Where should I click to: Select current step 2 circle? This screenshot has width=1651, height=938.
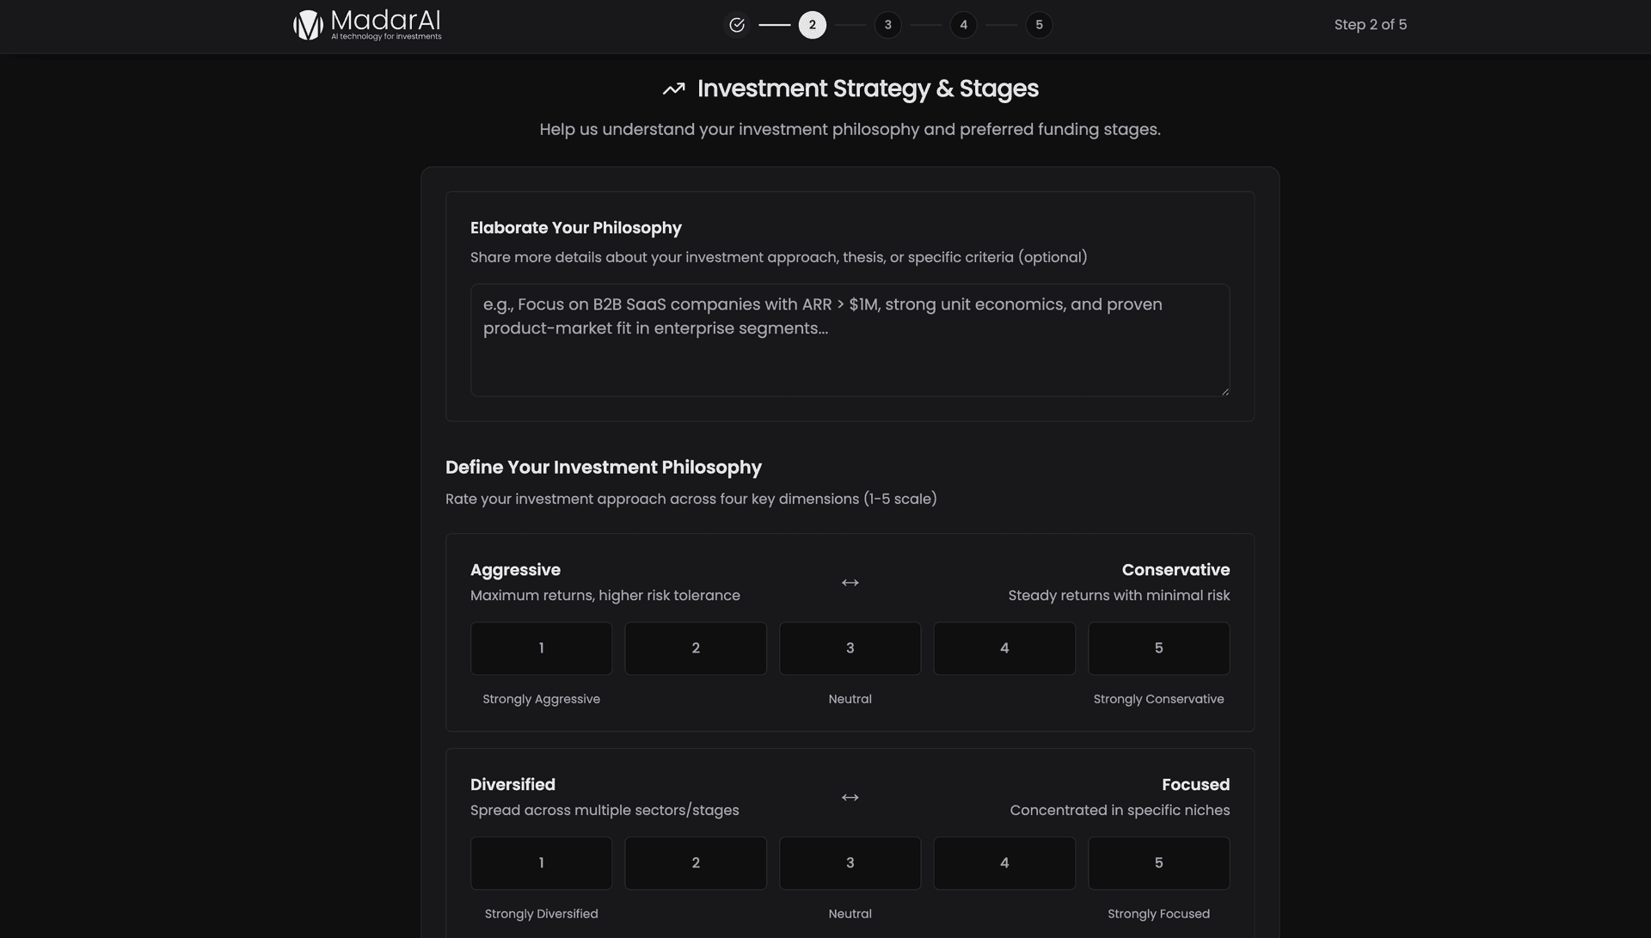(x=812, y=25)
